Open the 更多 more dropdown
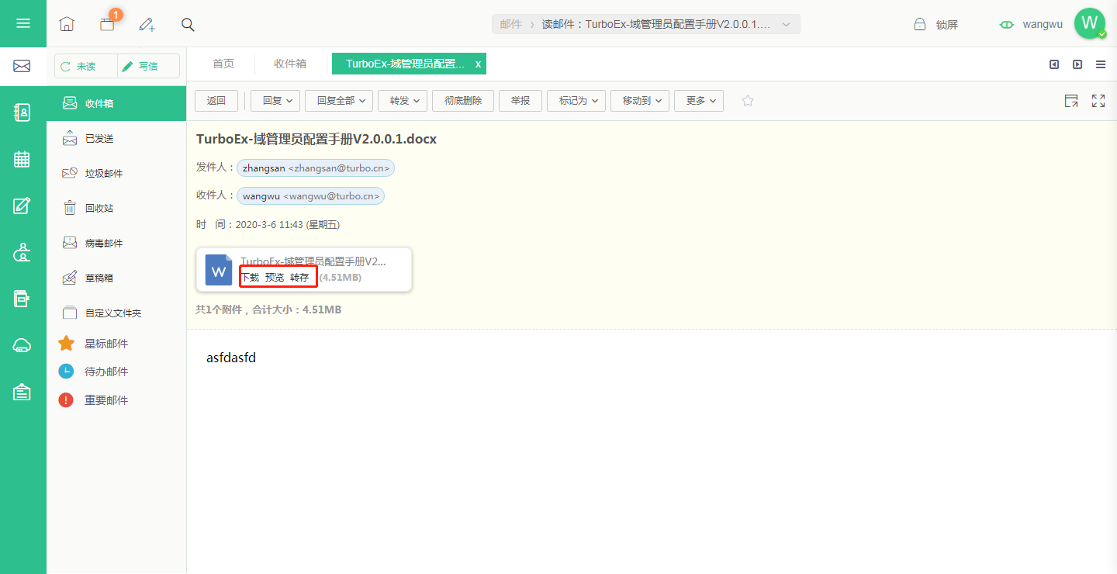The image size is (1117, 574). pyautogui.click(x=699, y=101)
